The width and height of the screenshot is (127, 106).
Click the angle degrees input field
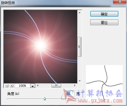[x=70, y=93]
